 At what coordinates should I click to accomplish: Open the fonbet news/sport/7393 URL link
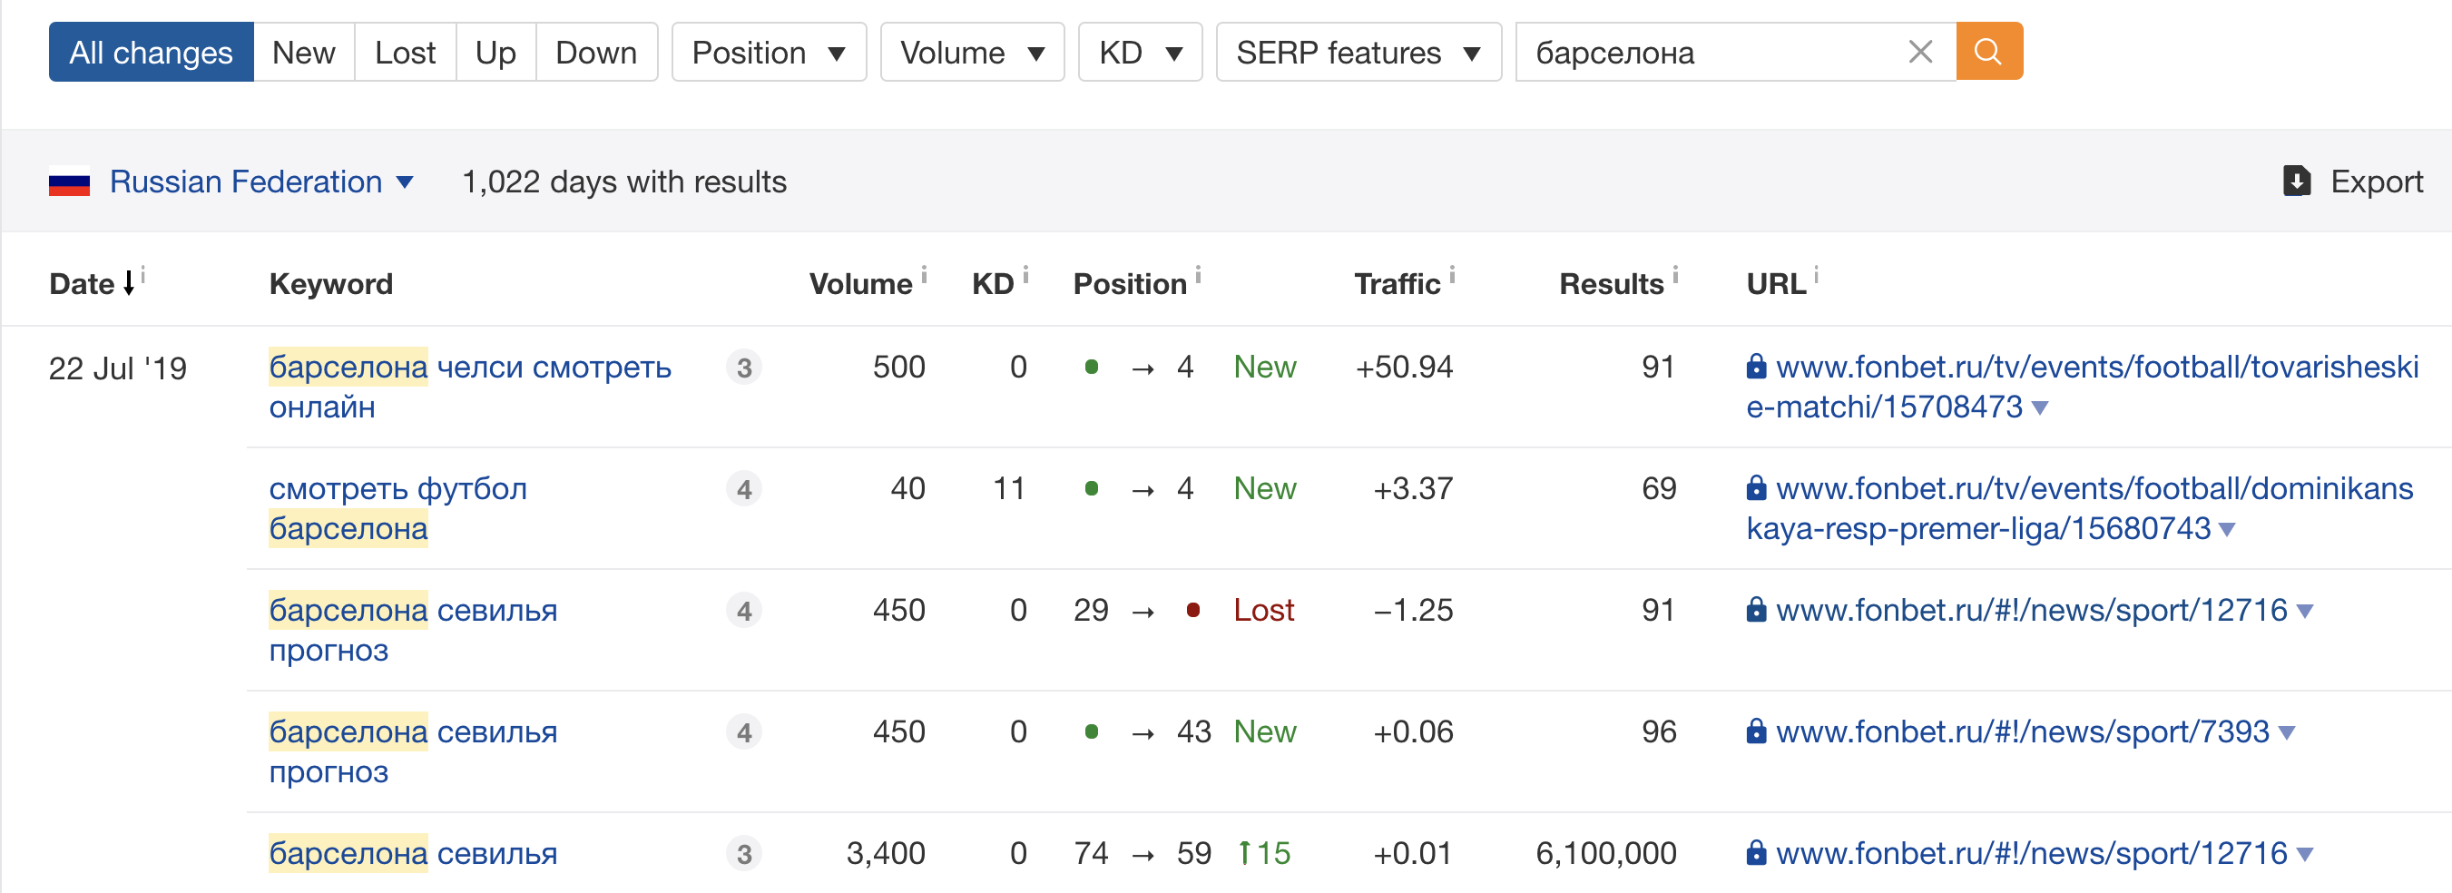point(2022,731)
